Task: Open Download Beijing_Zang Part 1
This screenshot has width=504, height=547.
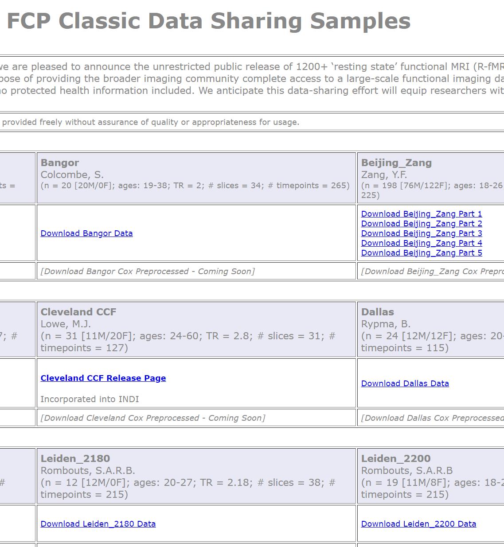Action: point(421,214)
